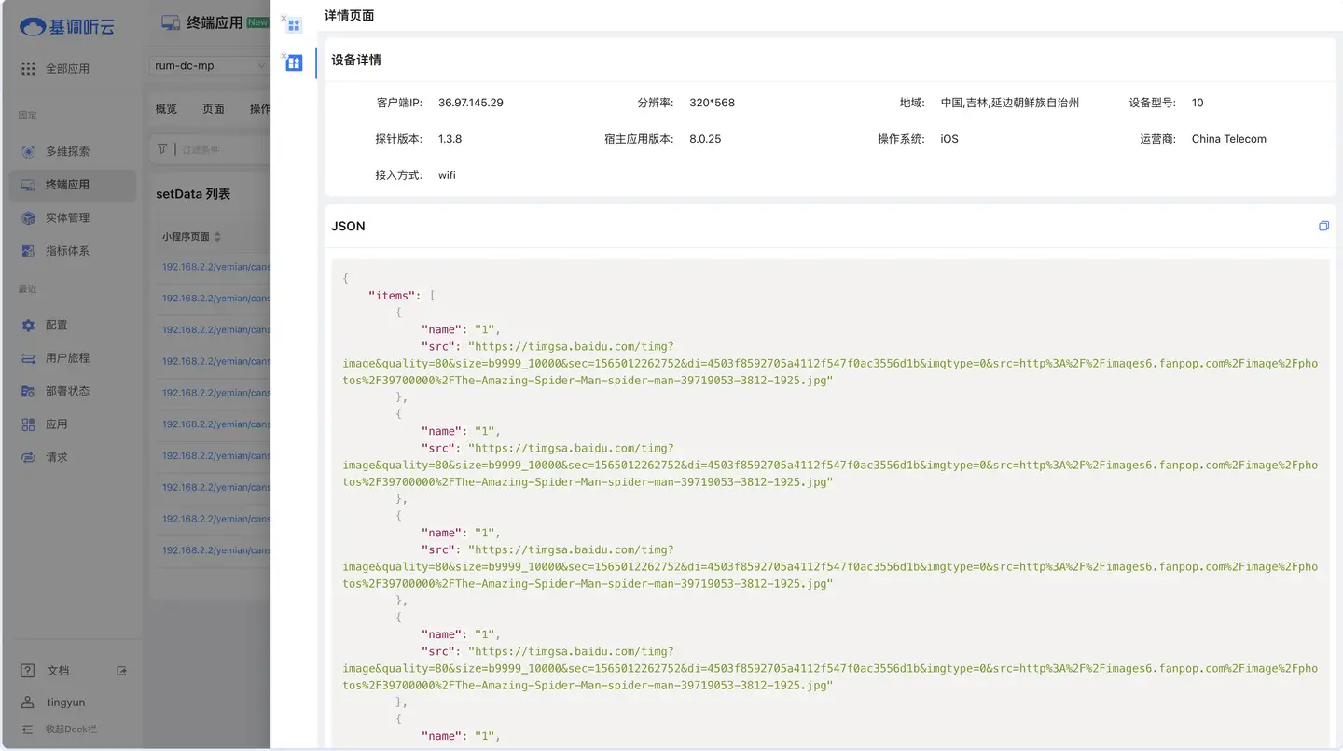This screenshot has width=1343, height=751.
Task: Open 全部应用 grid menu
Action: tap(29, 68)
